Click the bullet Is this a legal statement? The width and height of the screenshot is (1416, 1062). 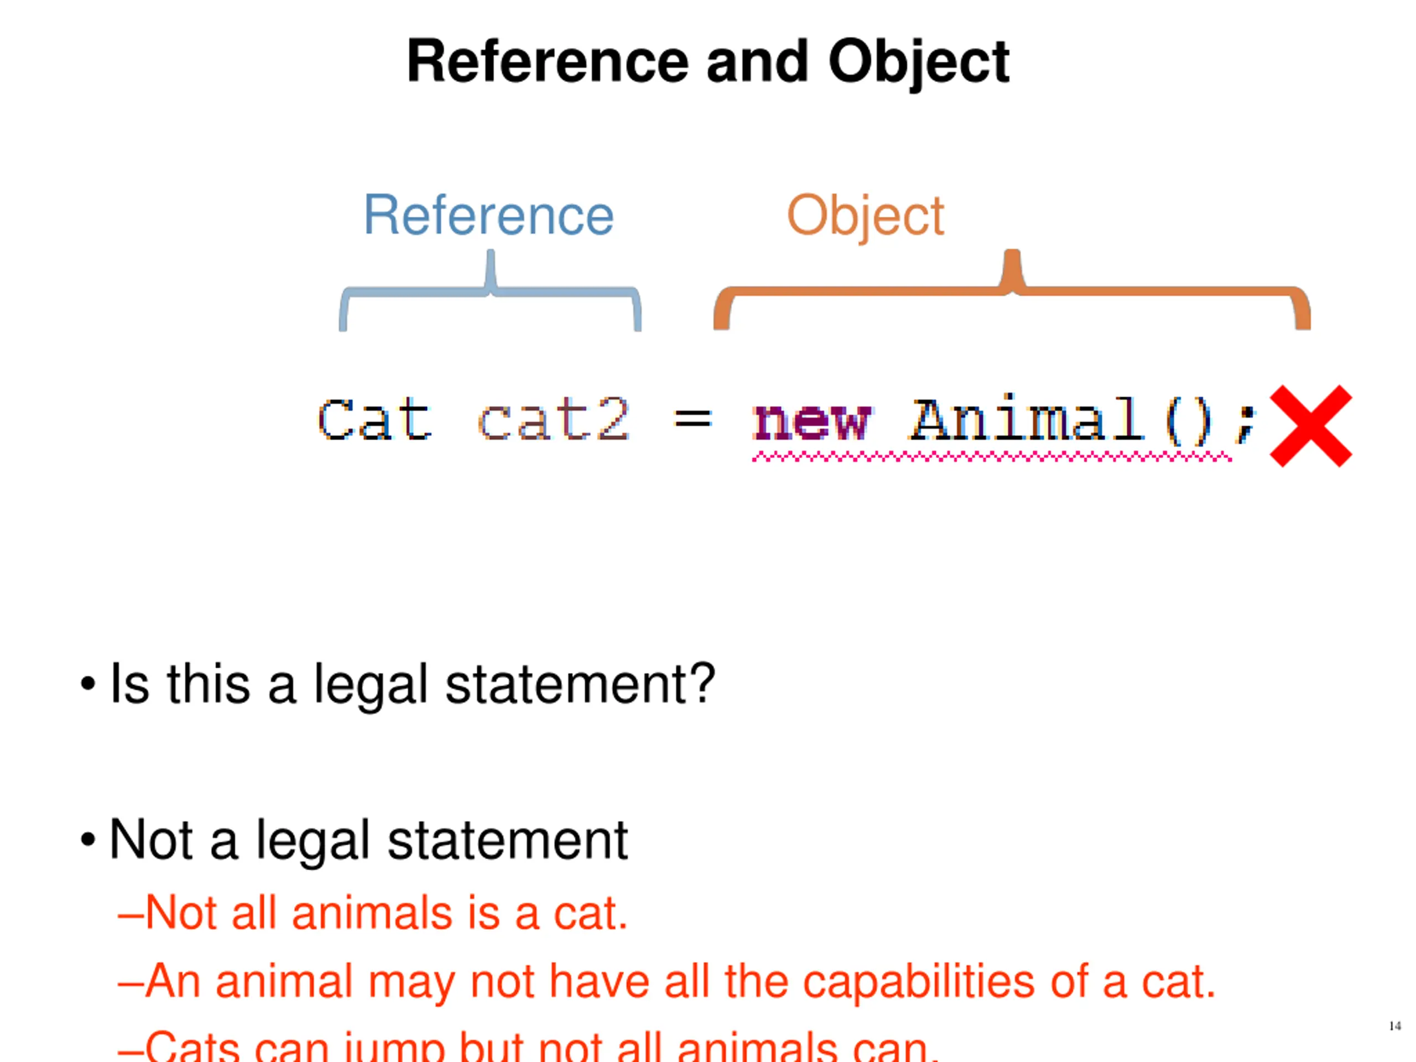[398, 684]
